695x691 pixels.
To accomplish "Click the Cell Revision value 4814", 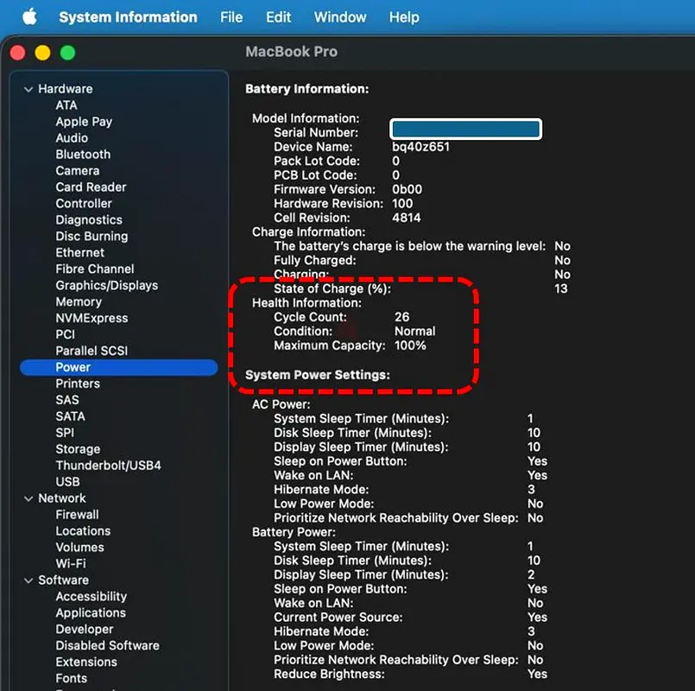I will 406,219.
